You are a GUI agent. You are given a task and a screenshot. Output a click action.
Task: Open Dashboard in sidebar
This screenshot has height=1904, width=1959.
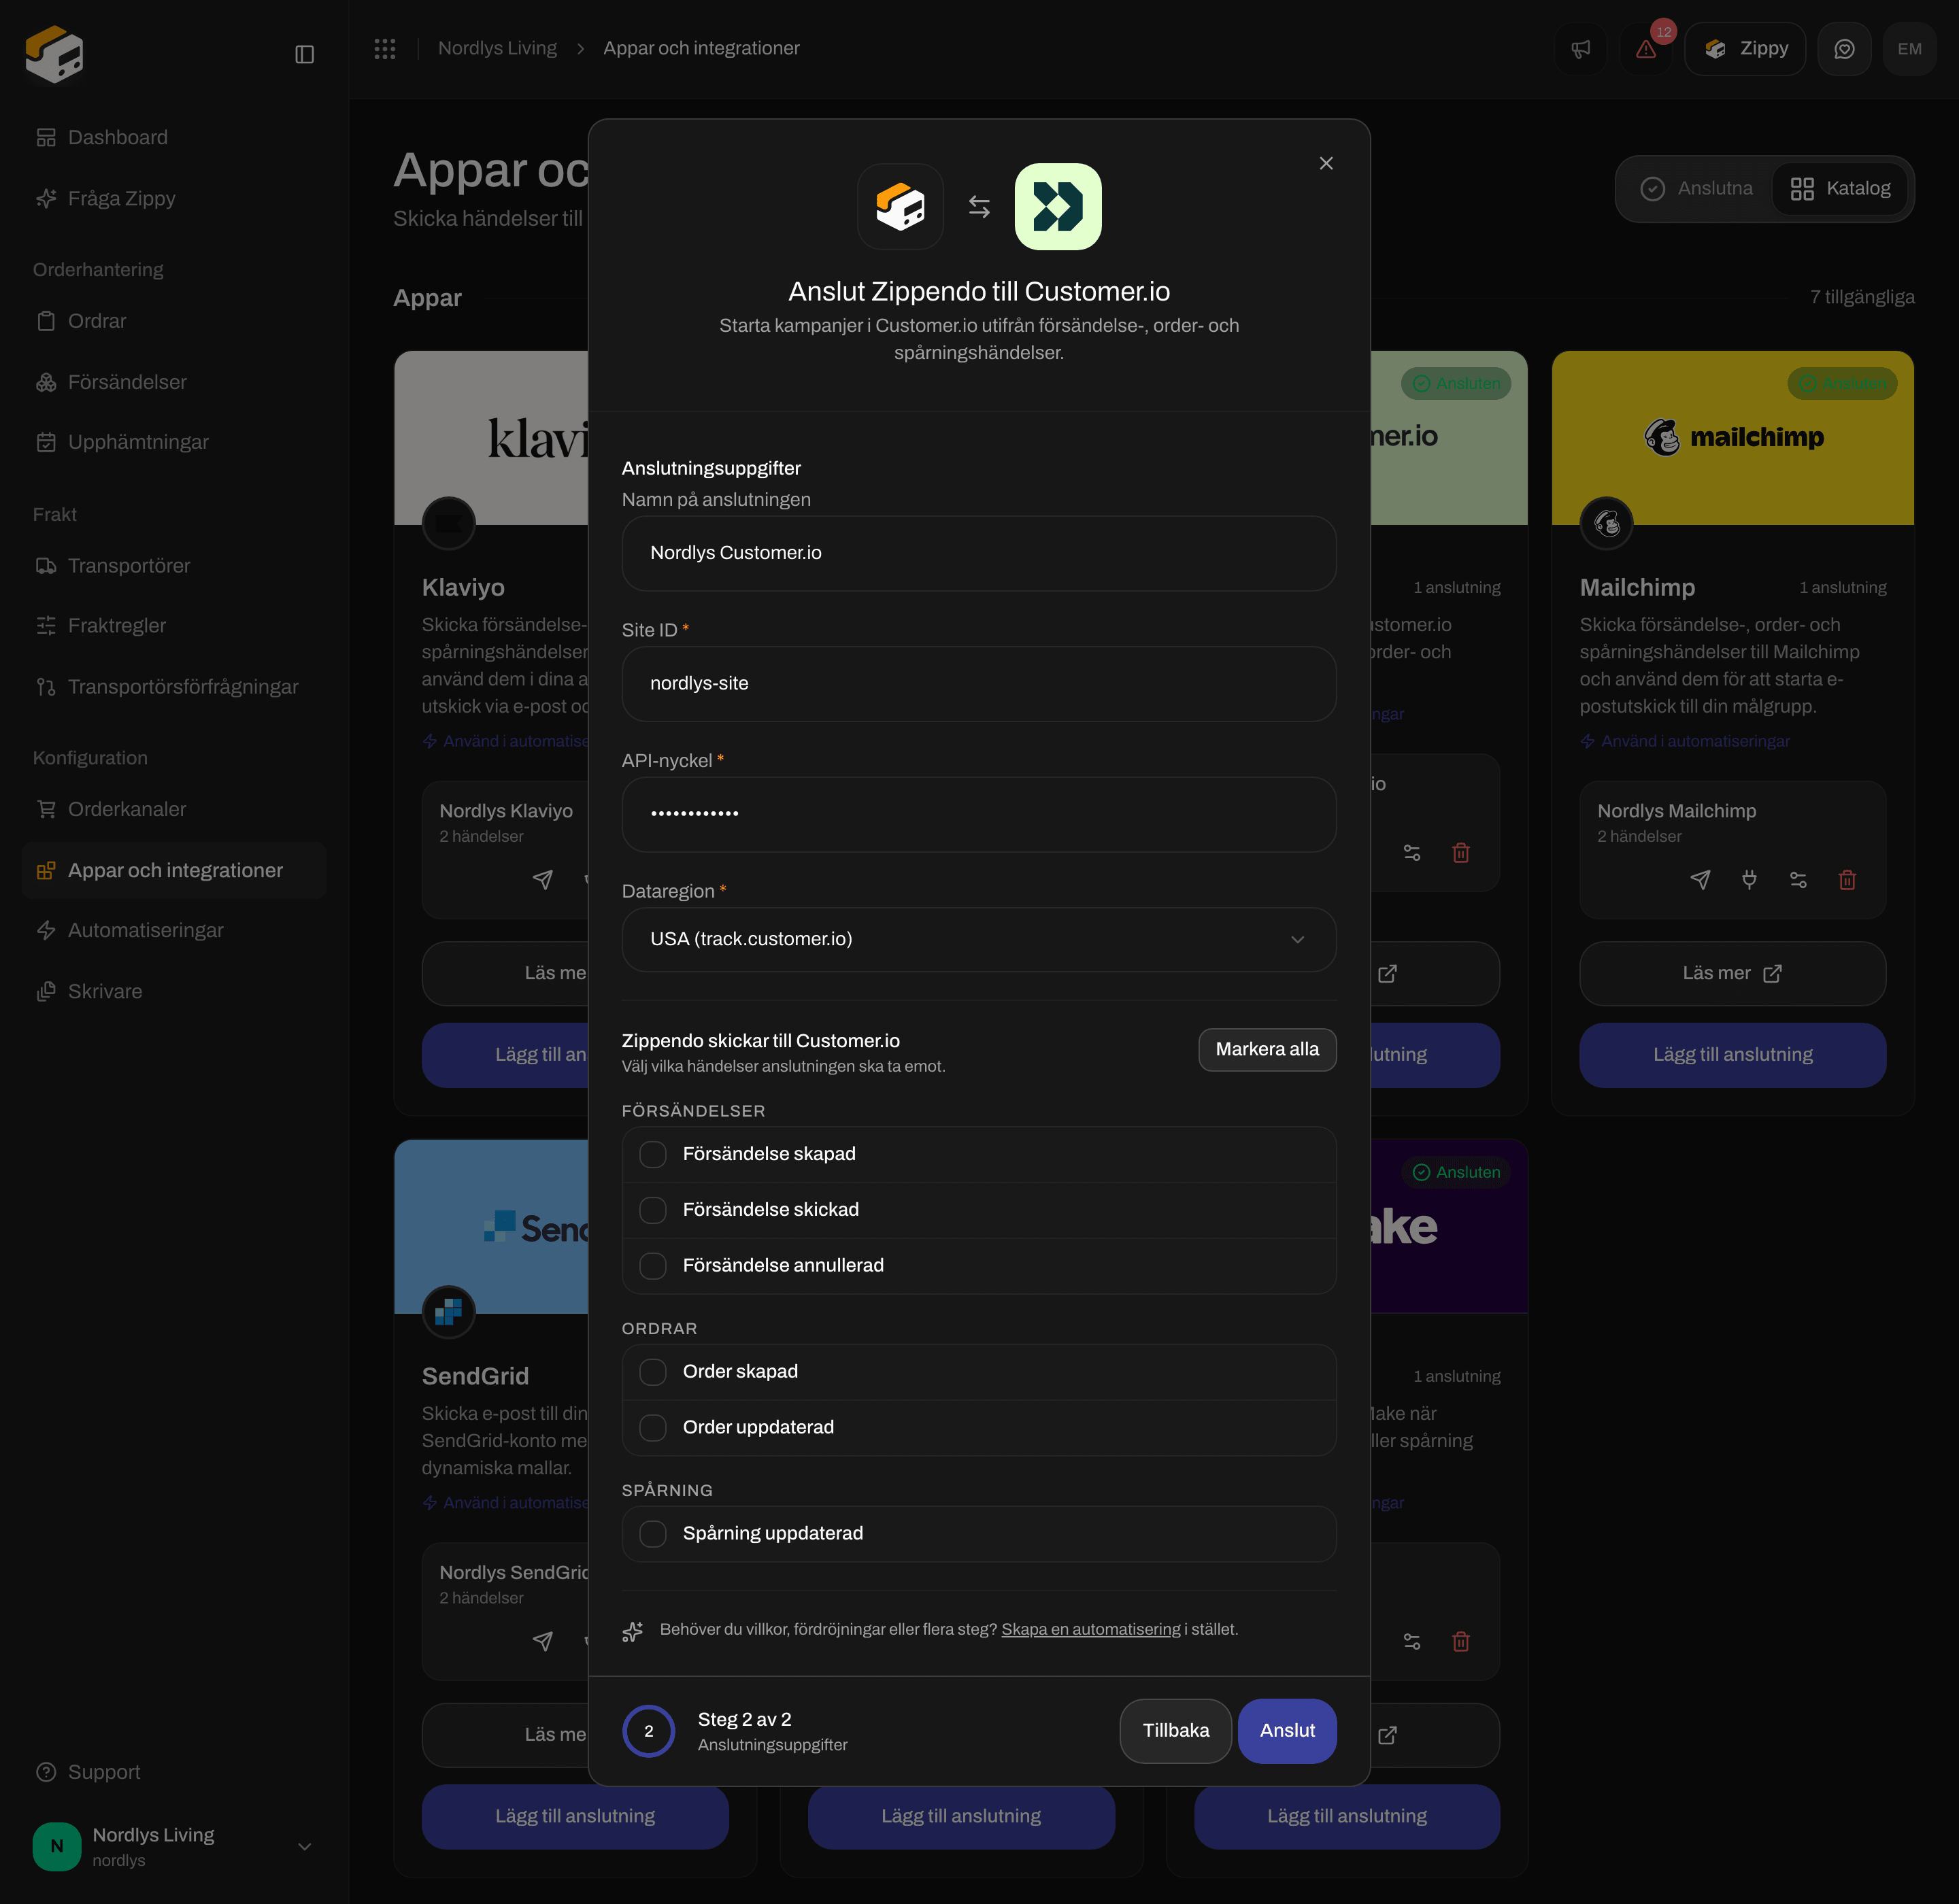coord(174,137)
